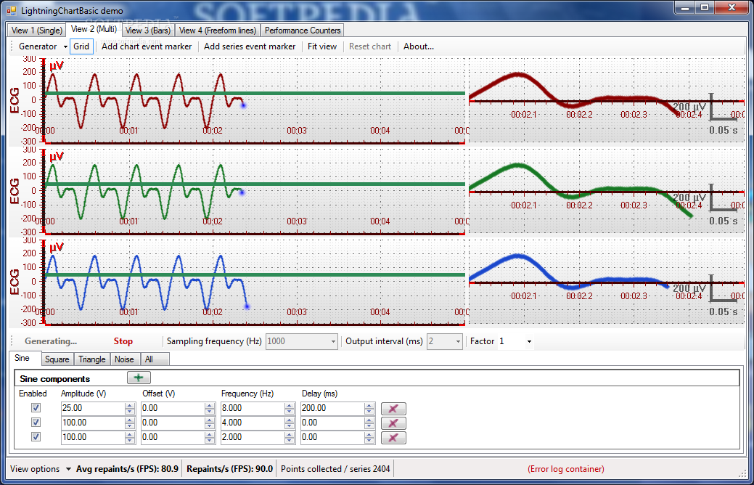Click the Repaints/s (FPS): 90.0 readout
Viewport: 754px width, 485px height.
pyautogui.click(x=229, y=468)
